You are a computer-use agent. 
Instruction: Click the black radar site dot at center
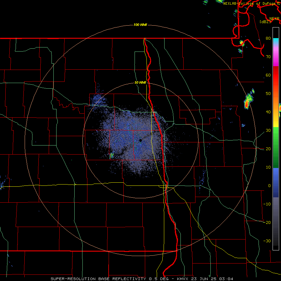click(140, 140)
